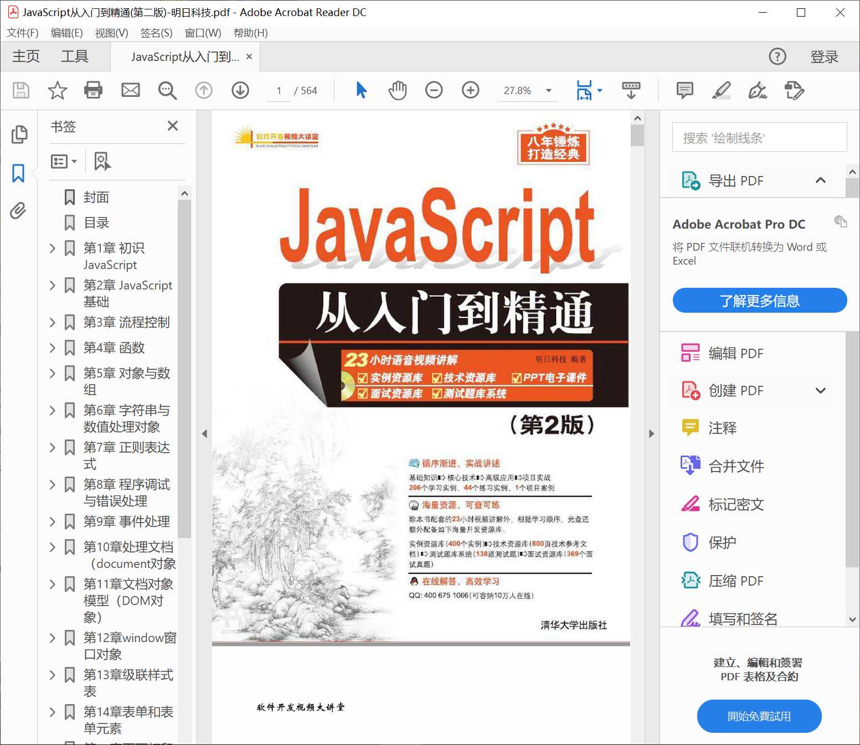Image resolution: width=860 pixels, height=745 pixels.
Task: Activate the Hand pan tool
Action: (398, 90)
